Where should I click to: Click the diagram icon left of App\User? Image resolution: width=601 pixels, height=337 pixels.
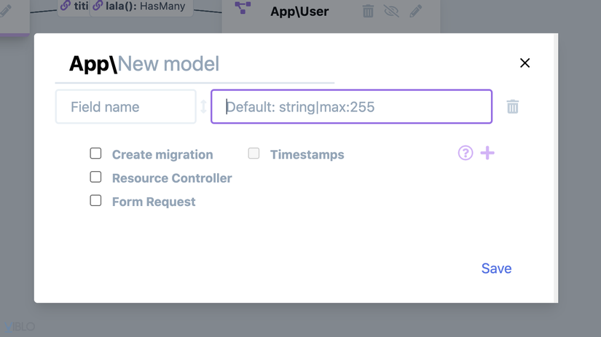pyautogui.click(x=243, y=9)
